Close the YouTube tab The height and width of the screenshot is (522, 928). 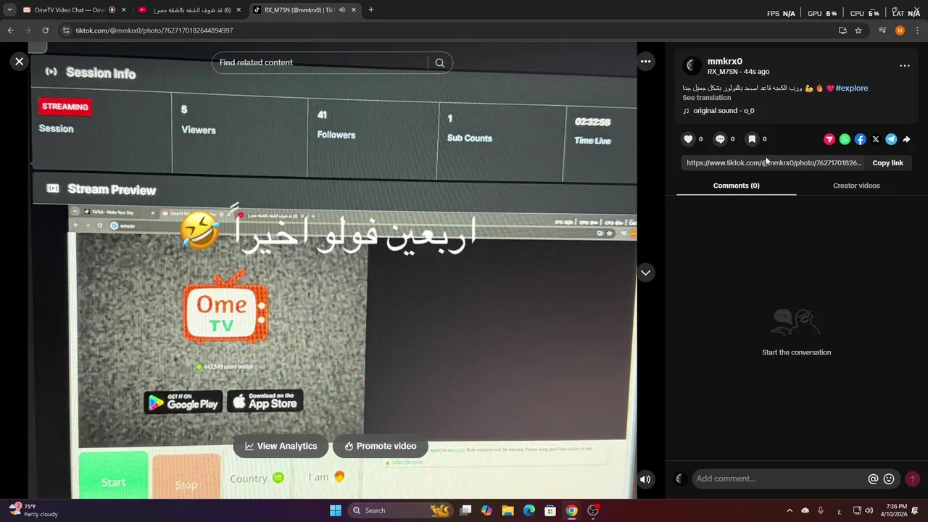(239, 10)
